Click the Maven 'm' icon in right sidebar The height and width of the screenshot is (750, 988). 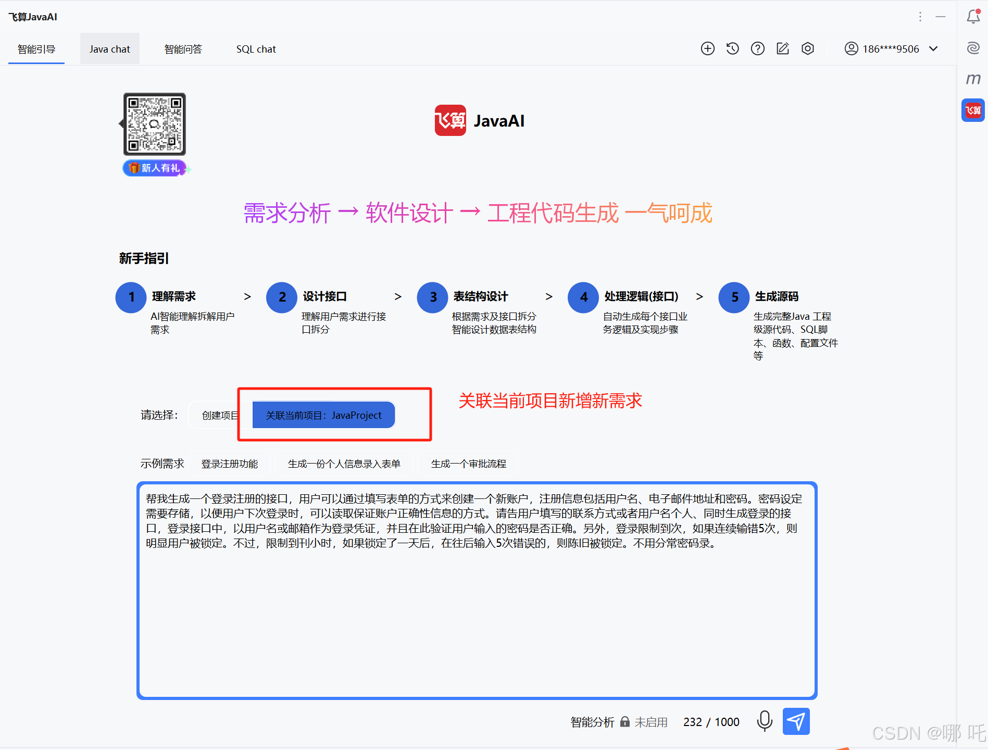[x=973, y=79]
